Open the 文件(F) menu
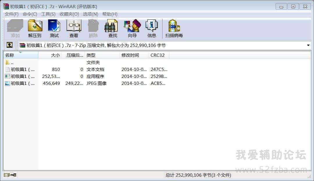Image resolution: width=314 pixels, height=181 pixels. pyautogui.click(x=12, y=14)
